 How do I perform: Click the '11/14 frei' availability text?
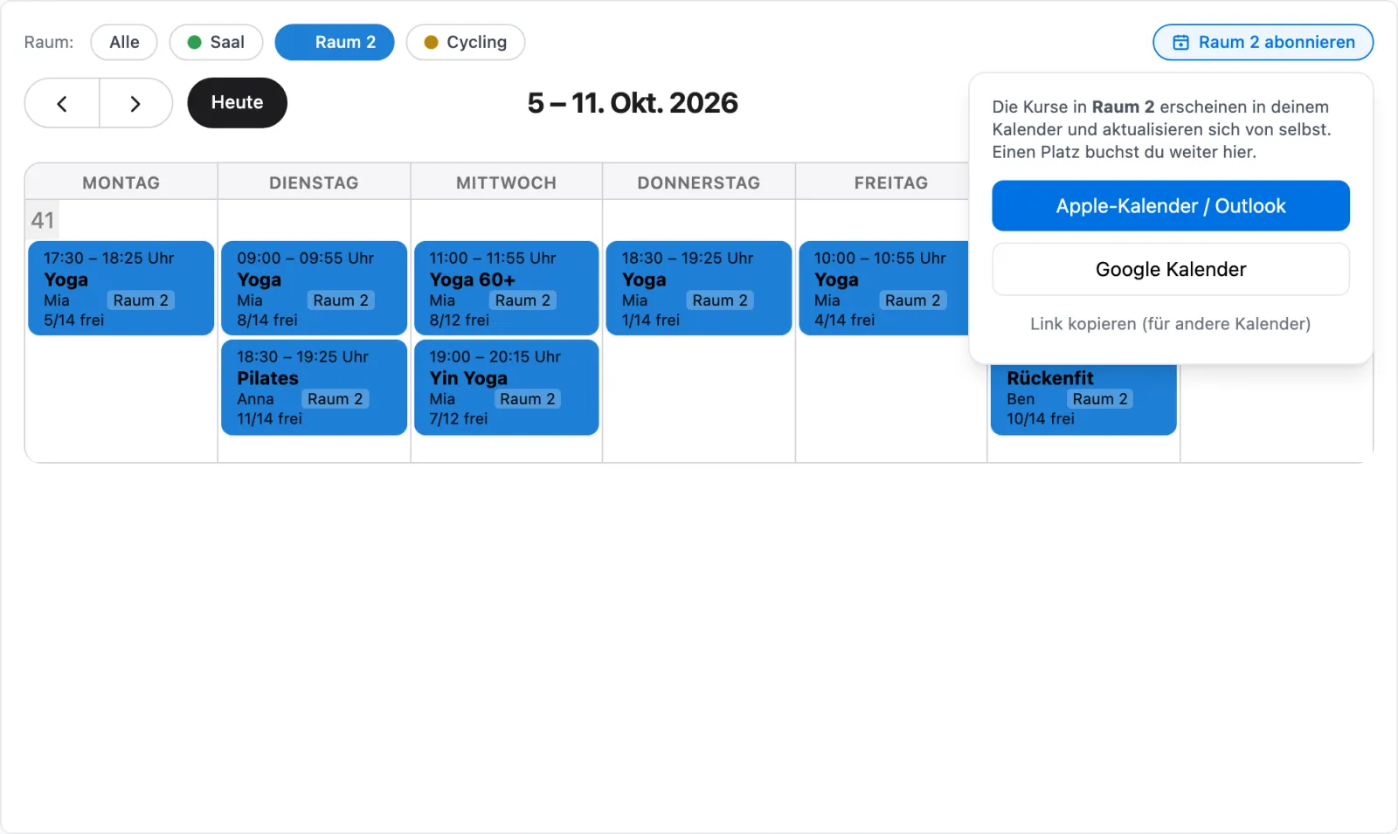pyautogui.click(x=270, y=419)
